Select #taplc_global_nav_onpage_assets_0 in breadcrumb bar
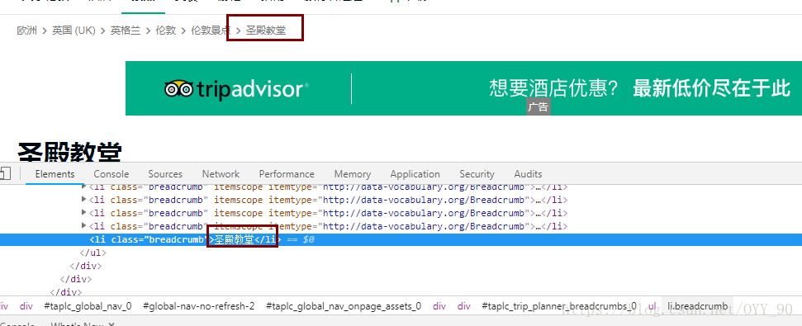 pos(344,306)
